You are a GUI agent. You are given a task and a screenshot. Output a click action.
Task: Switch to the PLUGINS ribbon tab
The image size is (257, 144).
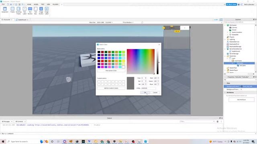pos(55,4)
